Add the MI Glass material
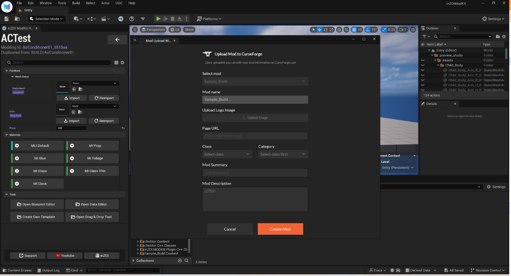 pos(17,171)
